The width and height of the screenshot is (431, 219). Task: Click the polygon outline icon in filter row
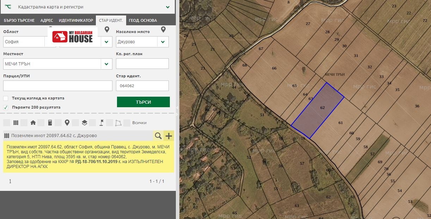coord(118,123)
